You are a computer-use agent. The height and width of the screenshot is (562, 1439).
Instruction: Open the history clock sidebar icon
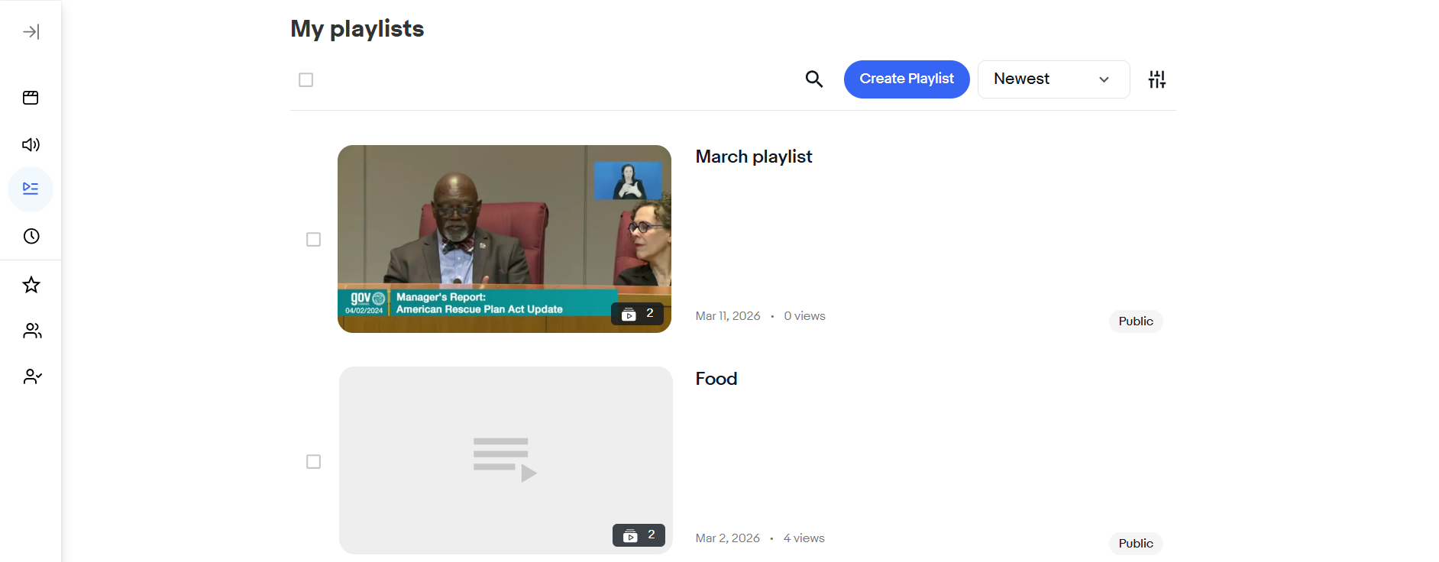coord(31,236)
